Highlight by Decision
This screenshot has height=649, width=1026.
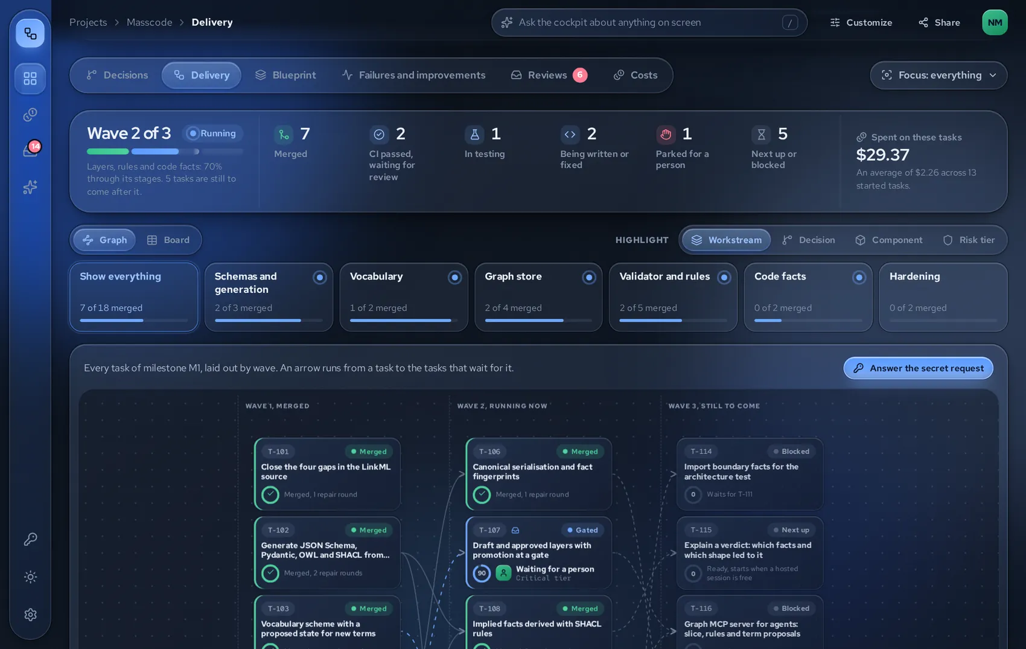tap(808, 240)
